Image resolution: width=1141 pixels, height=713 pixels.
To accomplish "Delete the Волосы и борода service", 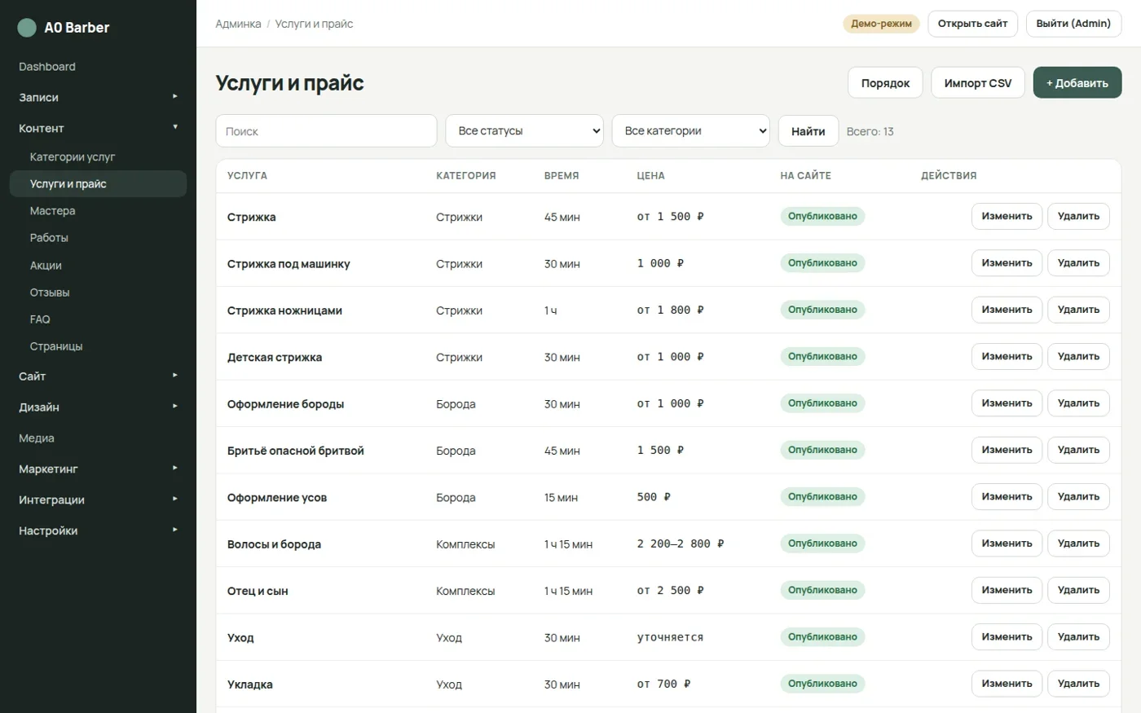I will pos(1078,544).
